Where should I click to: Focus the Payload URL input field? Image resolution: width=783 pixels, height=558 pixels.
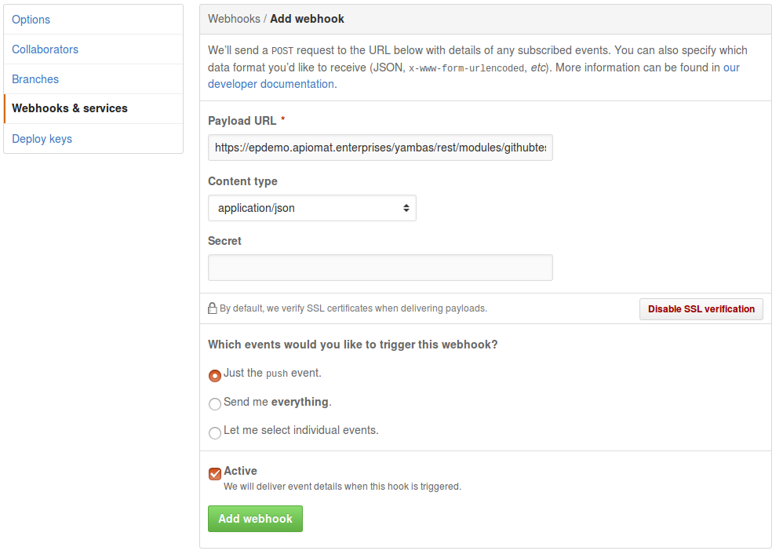click(380, 148)
